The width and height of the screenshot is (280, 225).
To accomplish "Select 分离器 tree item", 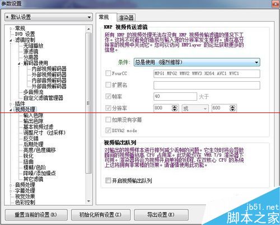I will (x=31, y=57).
